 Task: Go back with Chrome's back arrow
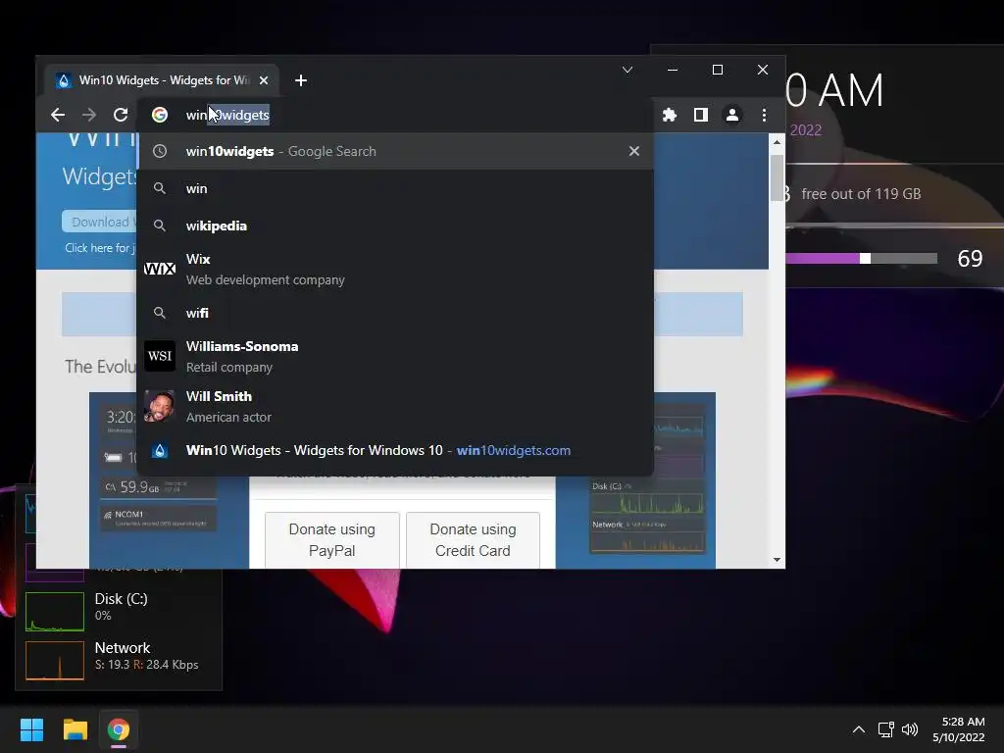point(58,115)
